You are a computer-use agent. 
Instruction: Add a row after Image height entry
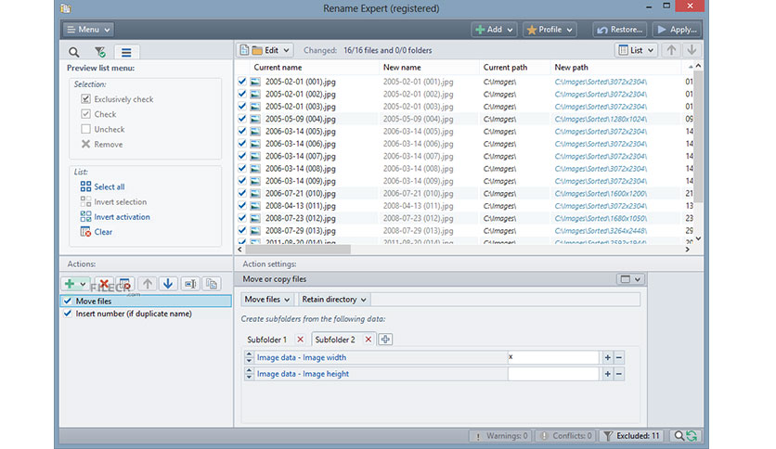[607, 374]
